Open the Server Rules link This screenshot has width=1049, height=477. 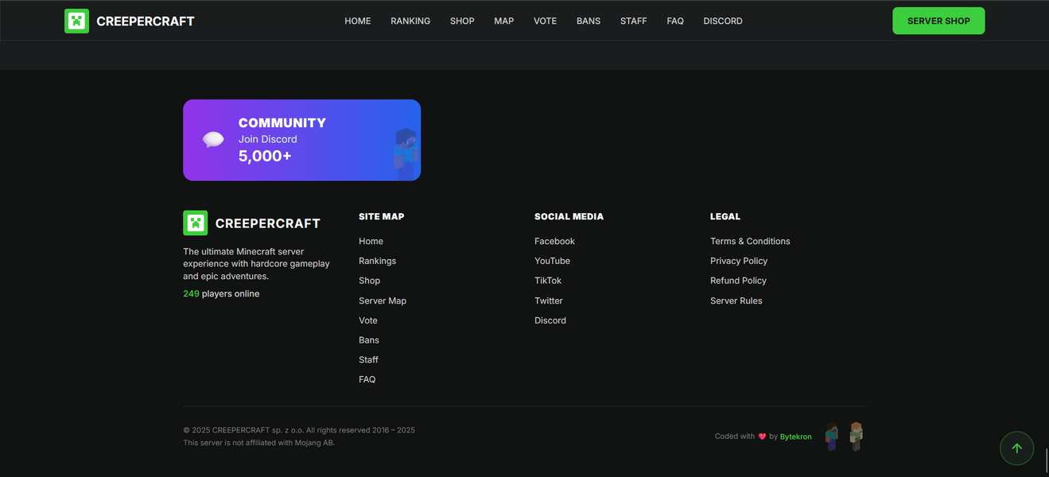pos(736,301)
